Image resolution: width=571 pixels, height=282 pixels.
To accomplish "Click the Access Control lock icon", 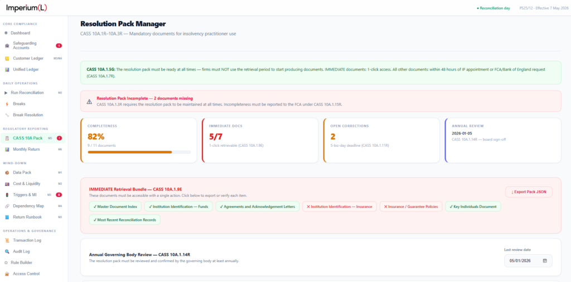I will pos(7,274).
